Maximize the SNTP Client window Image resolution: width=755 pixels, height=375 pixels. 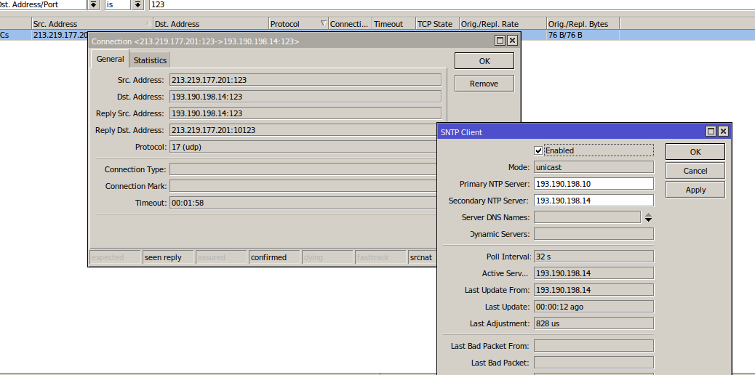click(x=711, y=132)
